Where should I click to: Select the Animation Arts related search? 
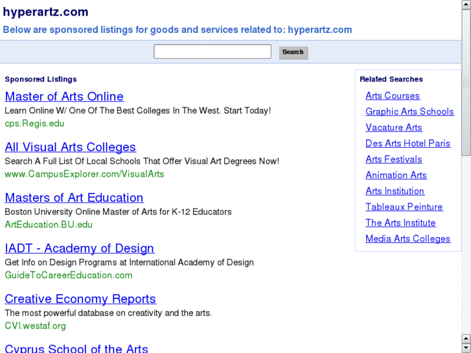[396, 175]
